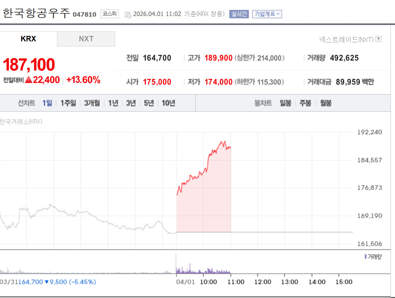Select 3개월 line chart period
The image size is (395, 298).
click(x=92, y=103)
